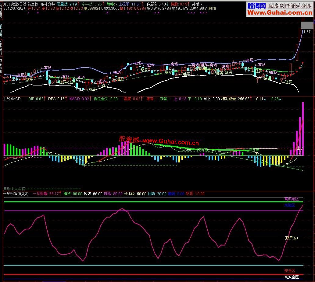Click the 安全区 zone label

(x=290, y=271)
